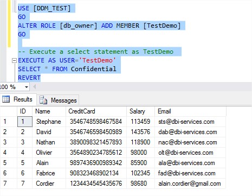Click the Cordier name cell

click(49, 184)
